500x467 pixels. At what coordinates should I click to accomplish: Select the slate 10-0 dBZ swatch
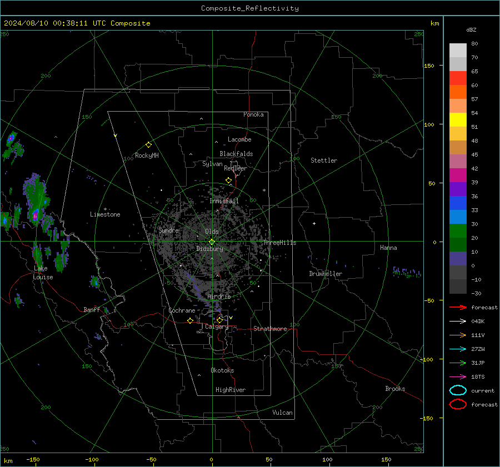[458, 259]
